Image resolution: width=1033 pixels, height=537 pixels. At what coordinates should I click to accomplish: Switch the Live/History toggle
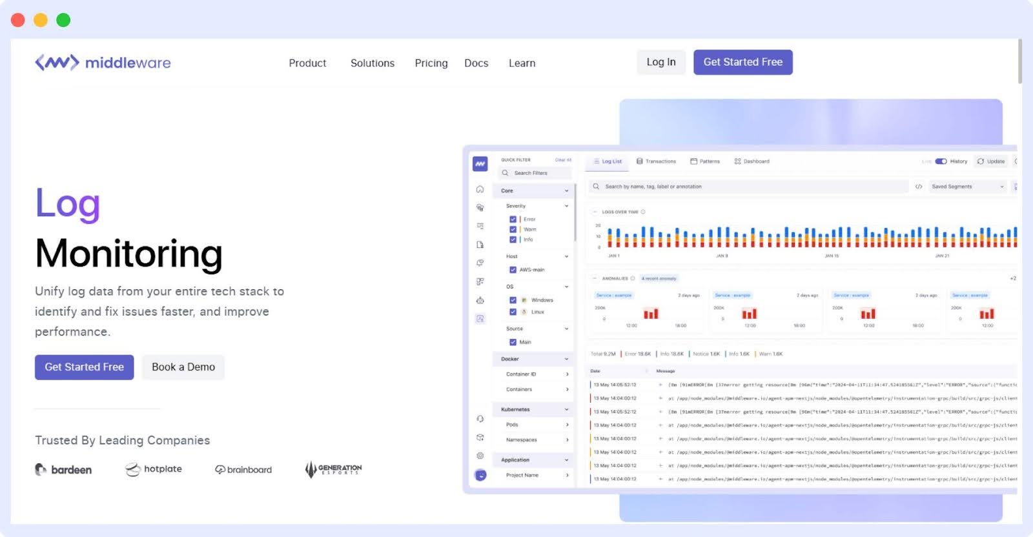tap(941, 161)
